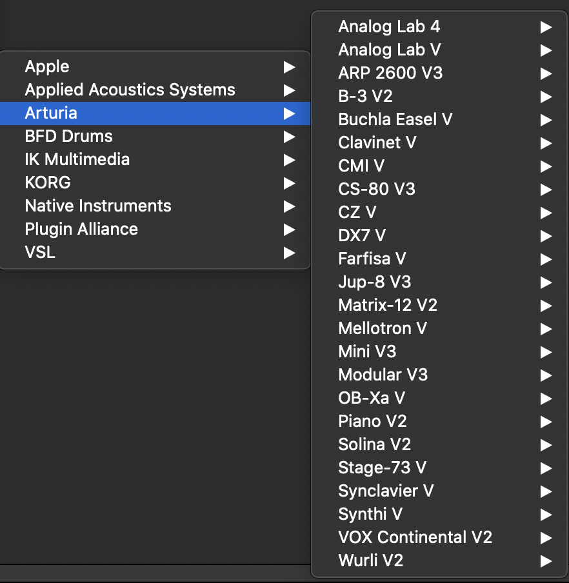Expand the KORG submenu arrow
This screenshot has height=583, width=569.
tap(289, 183)
